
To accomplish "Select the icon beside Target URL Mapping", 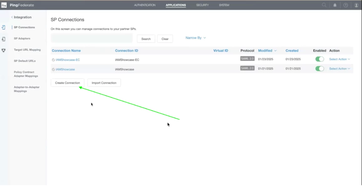I will [x=3, y=50].
